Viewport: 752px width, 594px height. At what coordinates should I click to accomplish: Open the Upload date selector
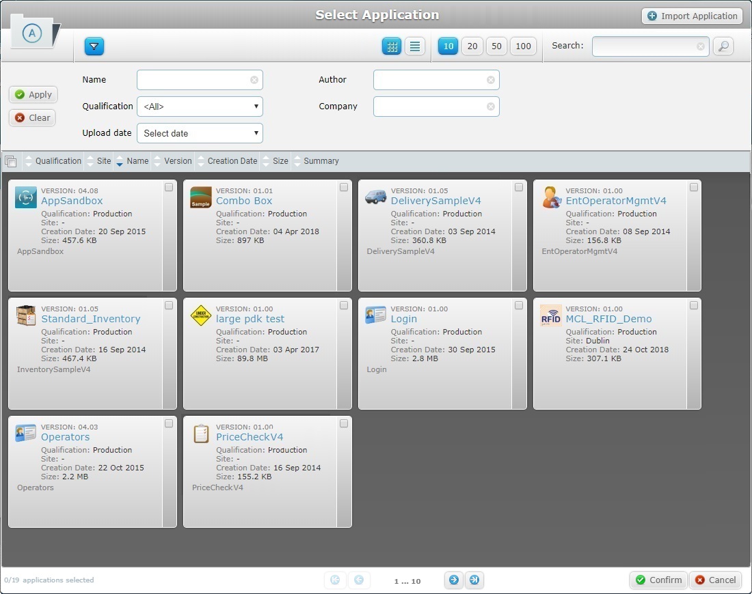(x=200, y=133)
